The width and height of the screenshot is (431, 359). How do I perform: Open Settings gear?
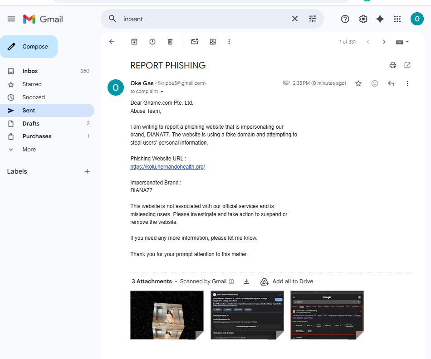click(x=363, y=19)
